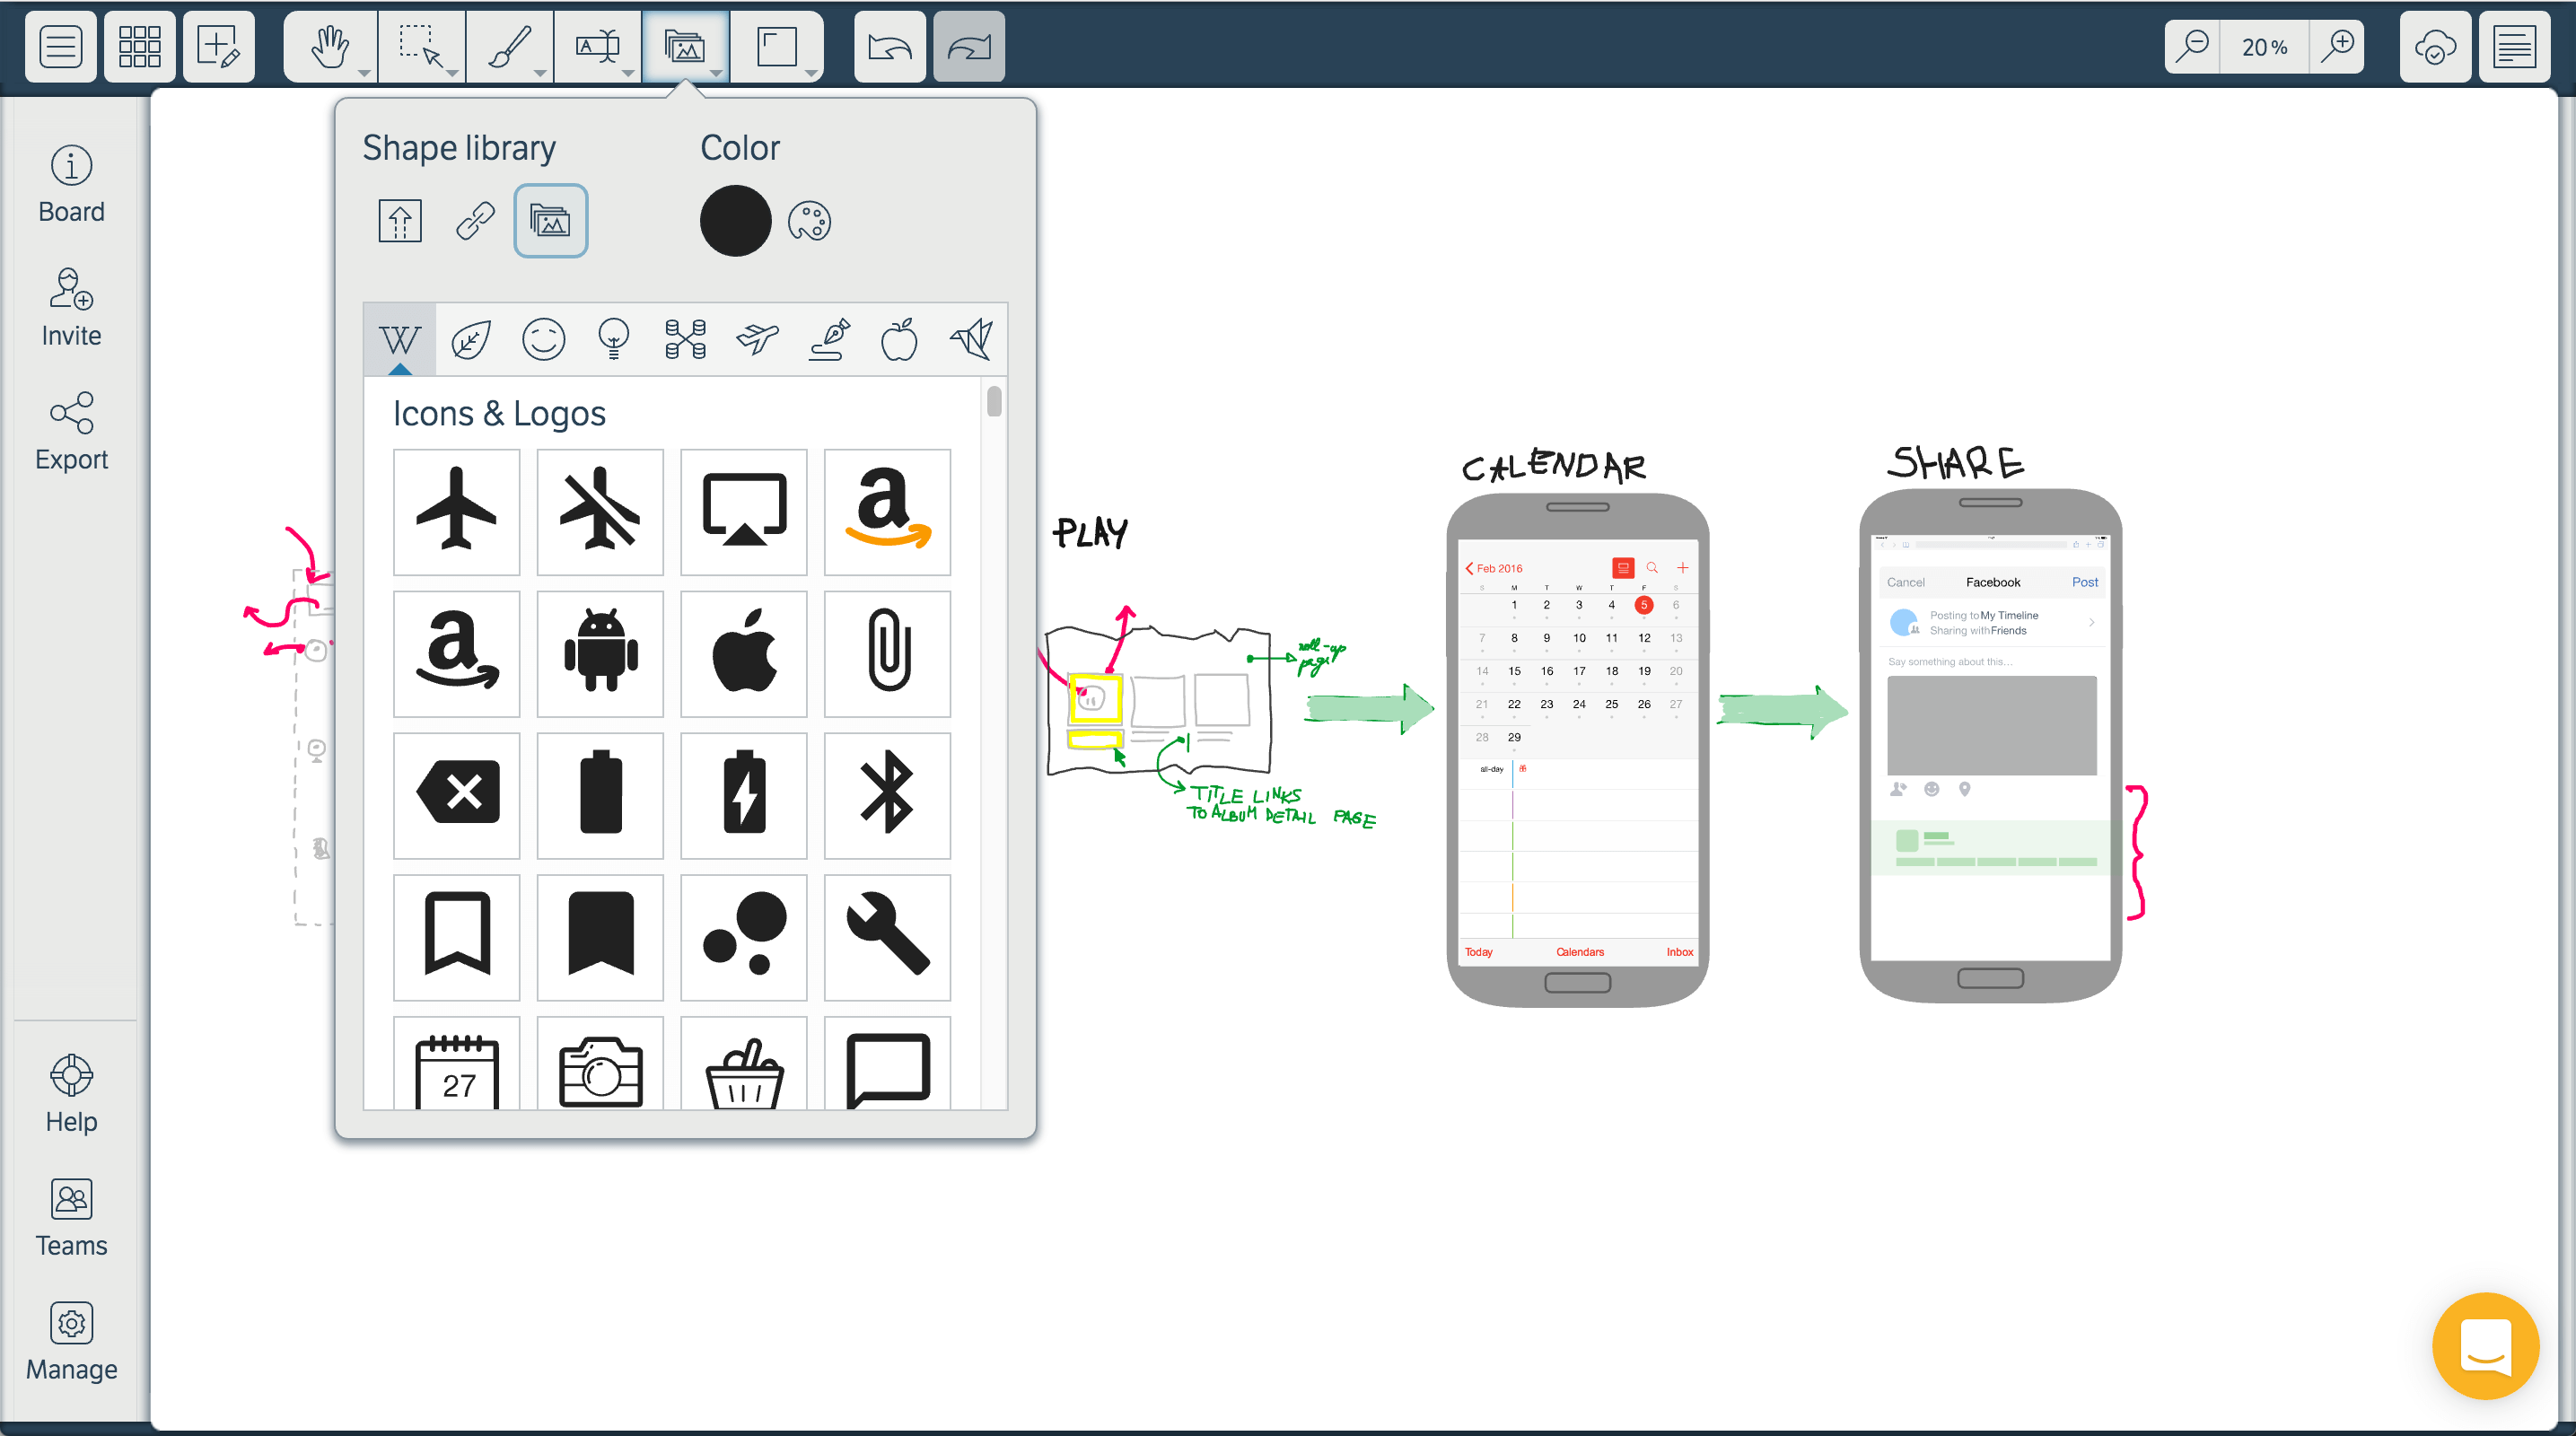Screen dimensions: 2576x1436
Task: Toggle the link image source button
Action: tap(475, 221)
